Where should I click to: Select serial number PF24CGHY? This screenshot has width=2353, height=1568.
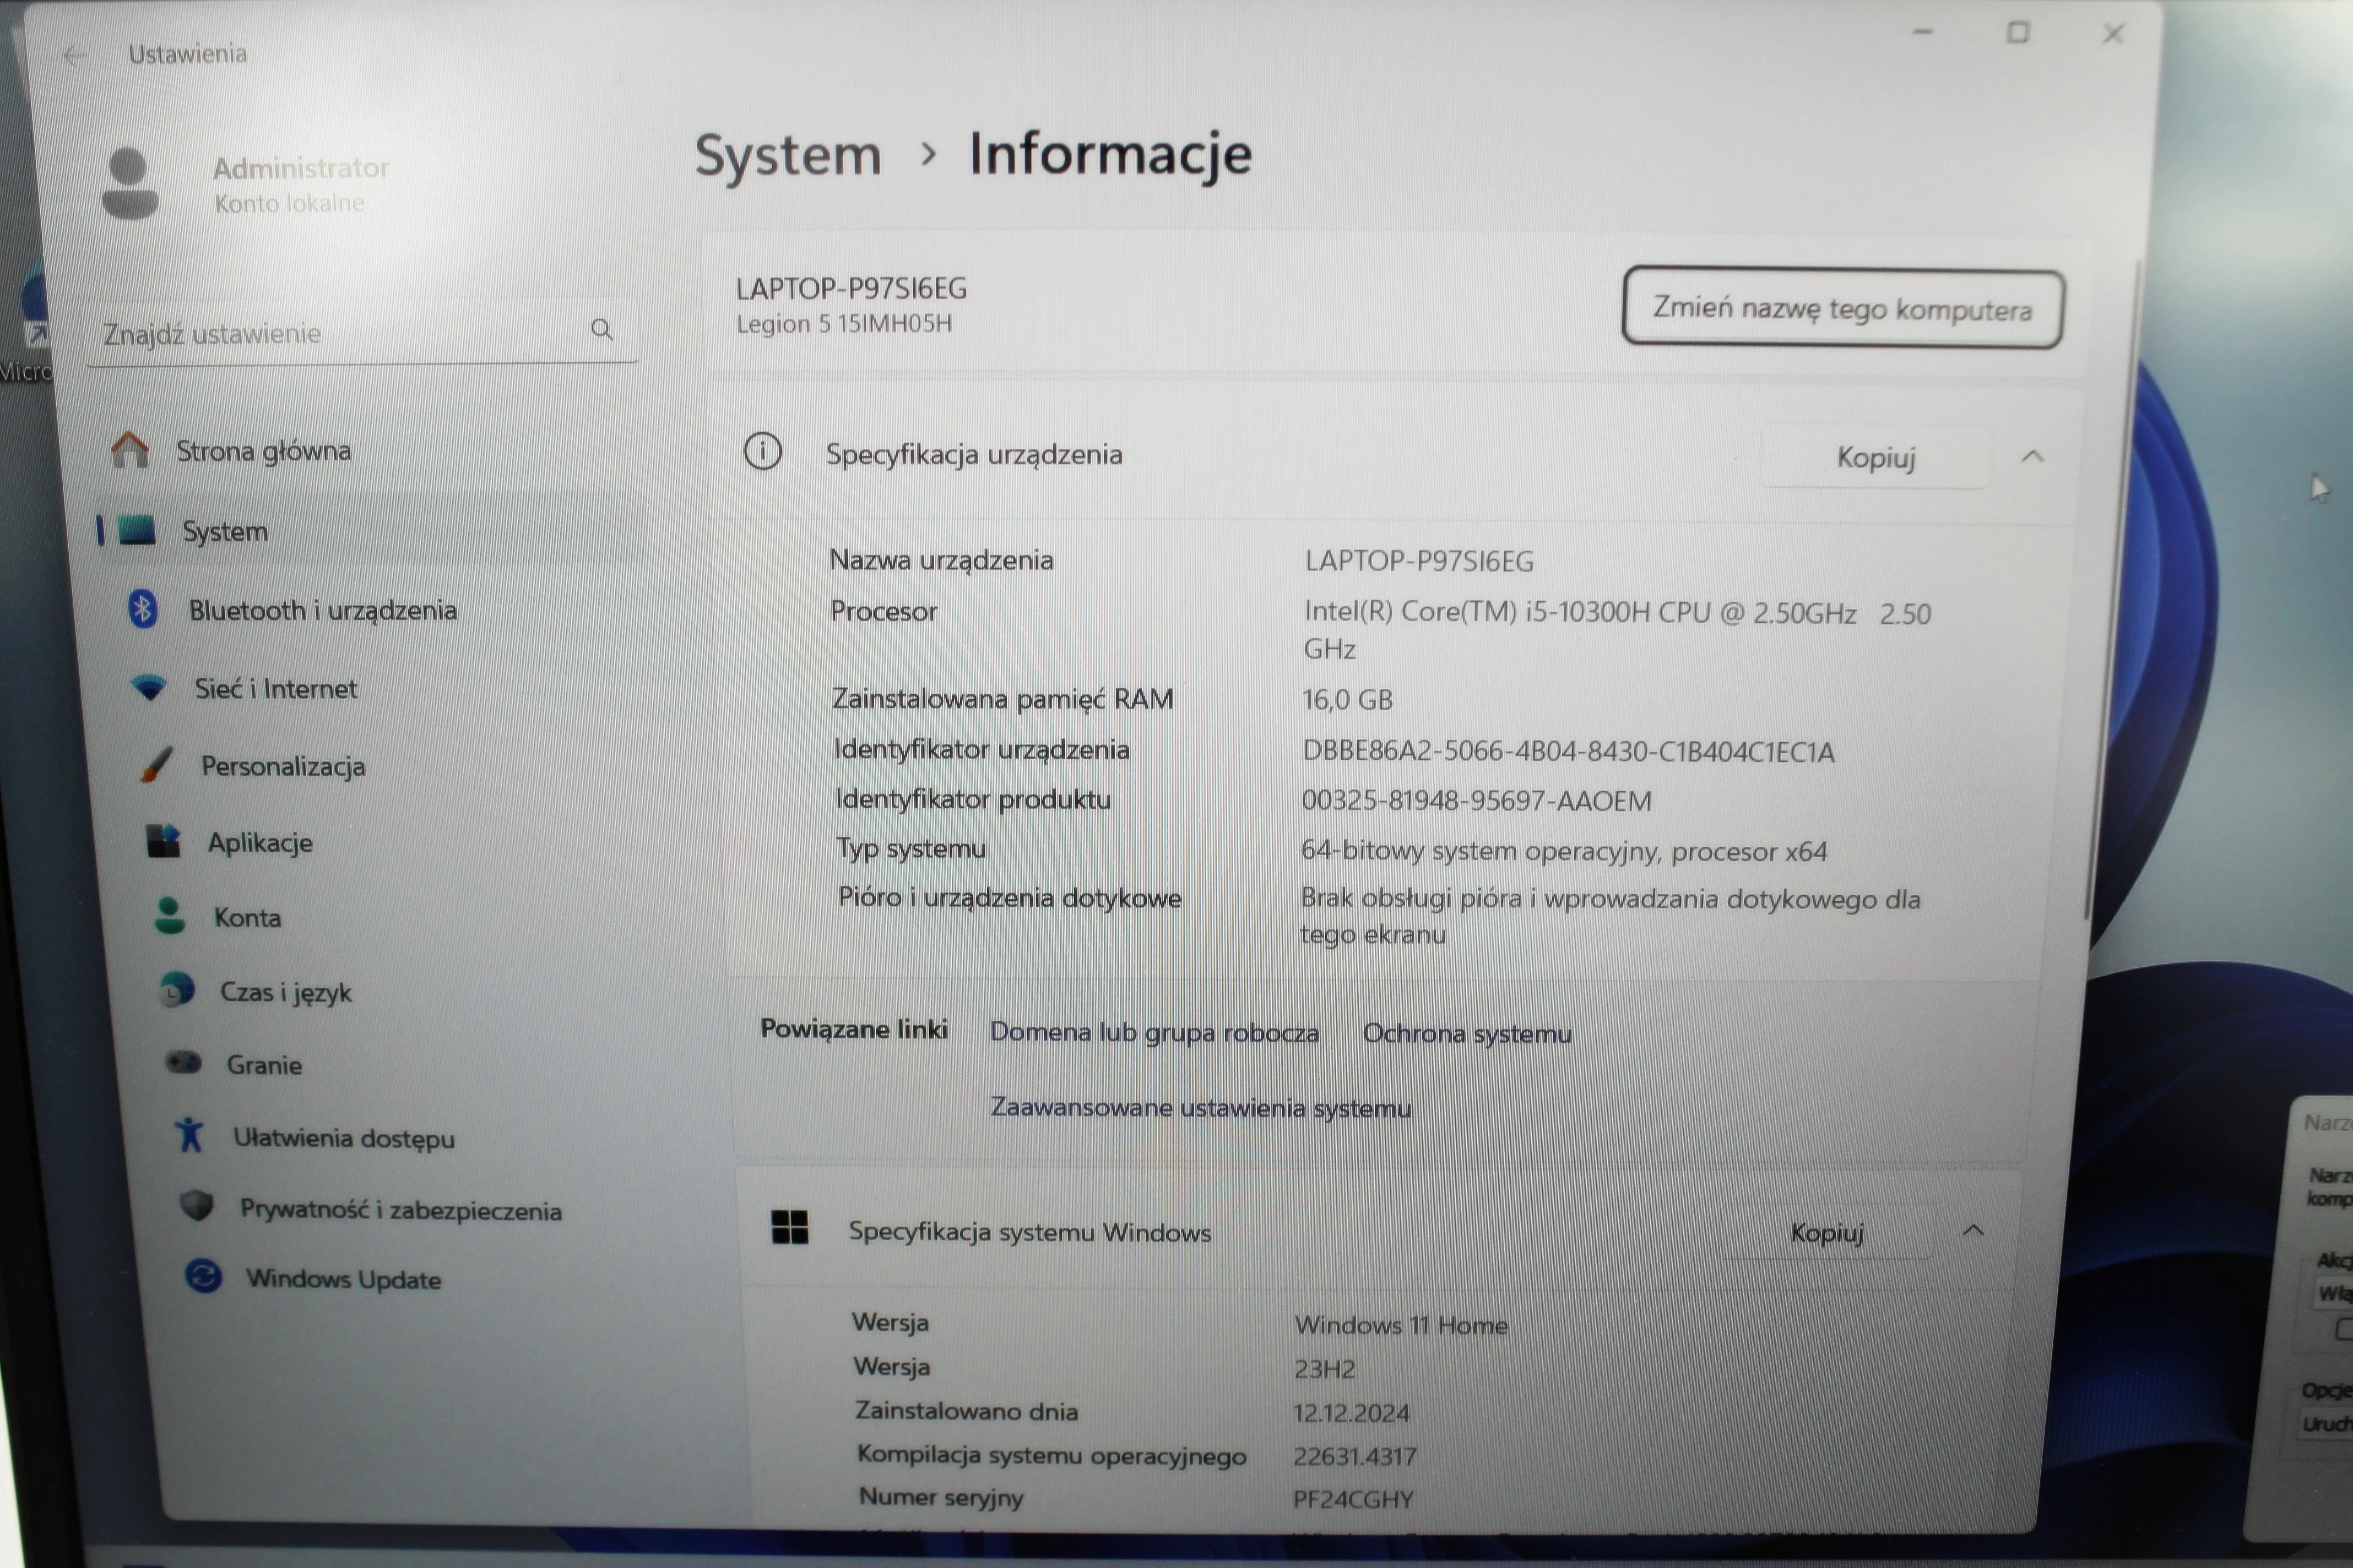tap(1353, 1499)
